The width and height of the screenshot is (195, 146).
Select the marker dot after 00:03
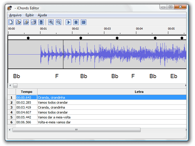117,38
